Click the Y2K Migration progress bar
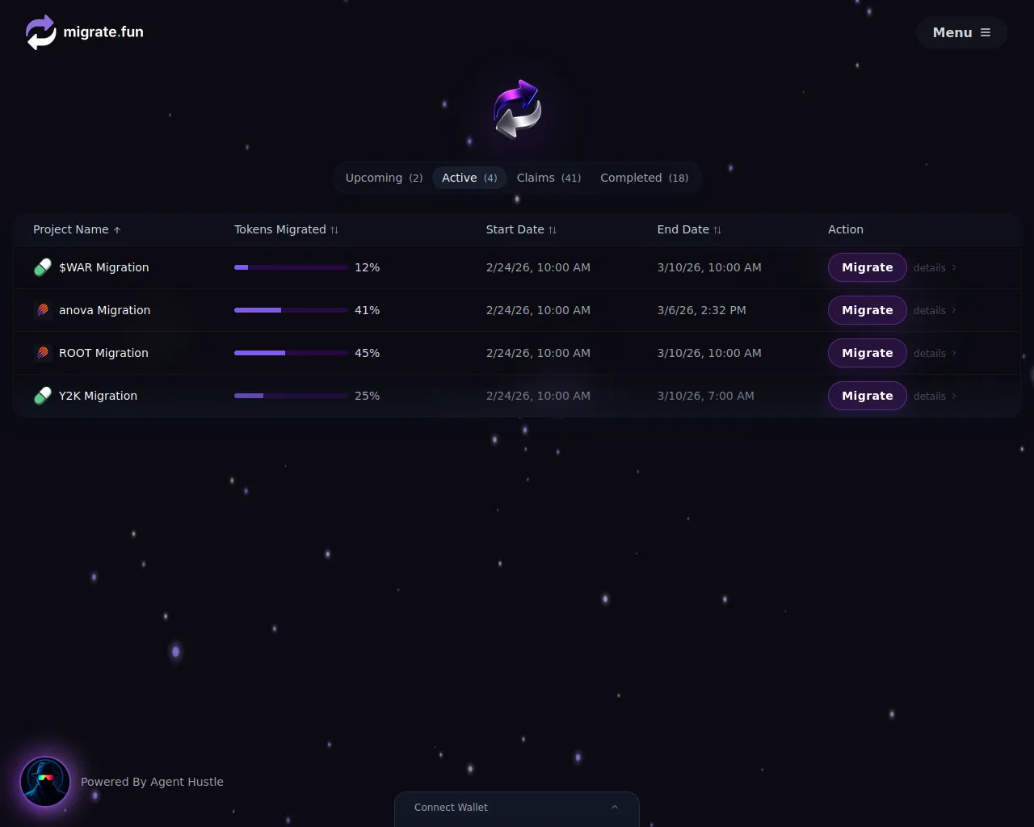Screen dimensions: 1034x827 pyautogui.click(x=291, y=396)
